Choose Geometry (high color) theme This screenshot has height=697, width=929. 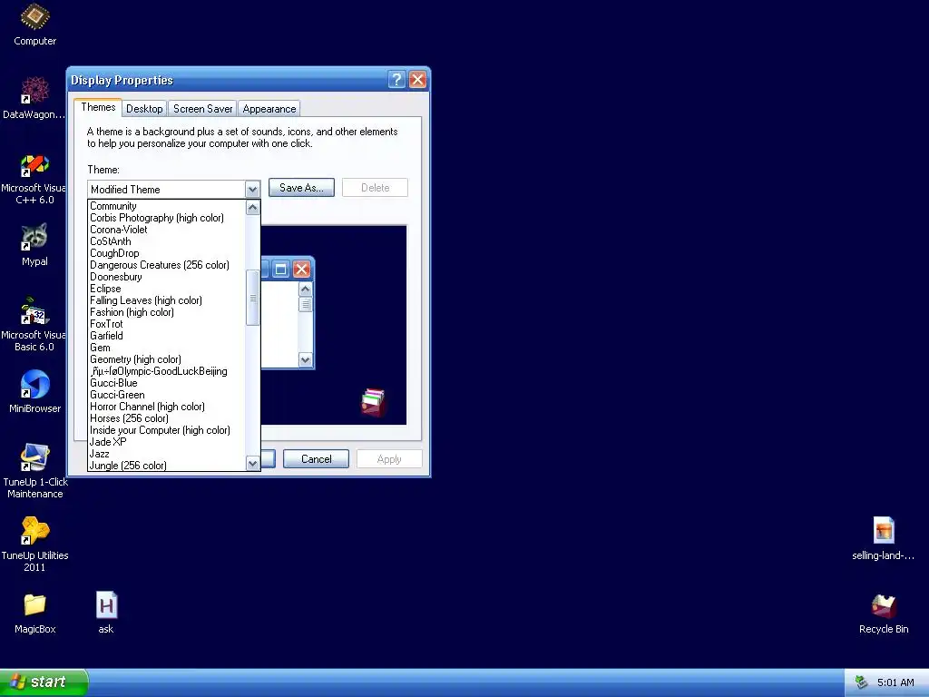coord(167,359)
